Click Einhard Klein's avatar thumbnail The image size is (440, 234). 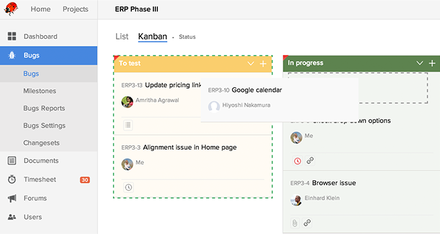(x=296, y=200)
